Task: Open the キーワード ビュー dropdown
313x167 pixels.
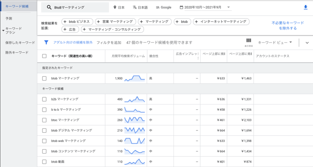Action: (275, 42)
